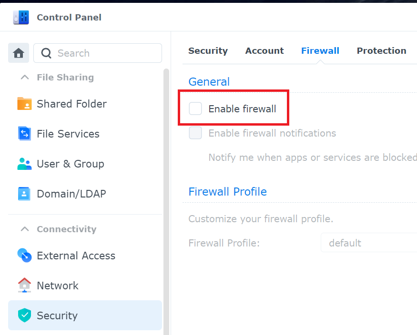Screen dimensions: 417x335
Task: Open the Network house icon
Action: pos(24,286)
